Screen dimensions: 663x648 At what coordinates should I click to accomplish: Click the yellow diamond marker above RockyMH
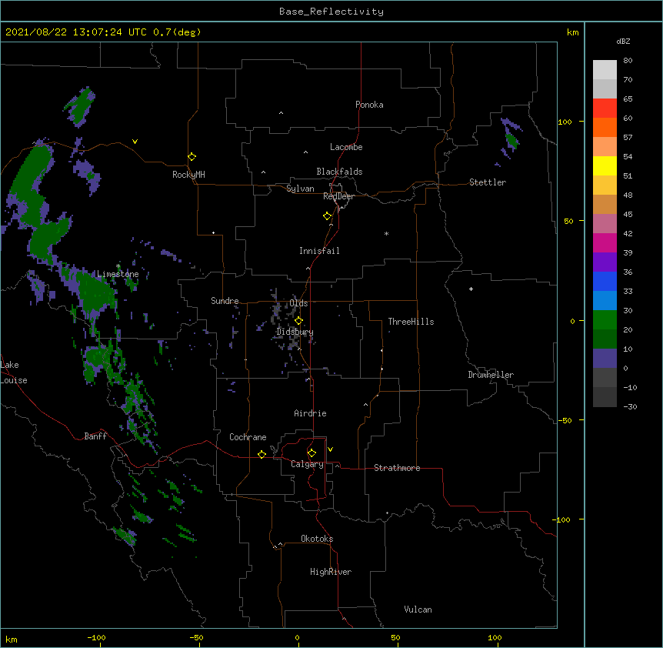(192, 157)
